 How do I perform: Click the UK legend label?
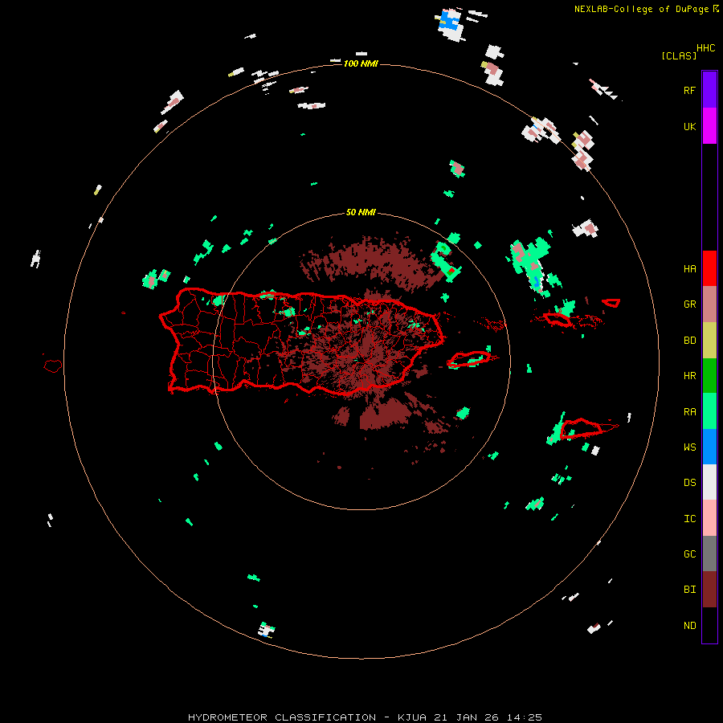pyautogui.click(x=689, y=126)
